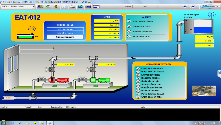Toggle the 'Alarme sonoro inativo' indicator
Image resolution: width=221 pixels, height=125 pixels.
[128, 36]
